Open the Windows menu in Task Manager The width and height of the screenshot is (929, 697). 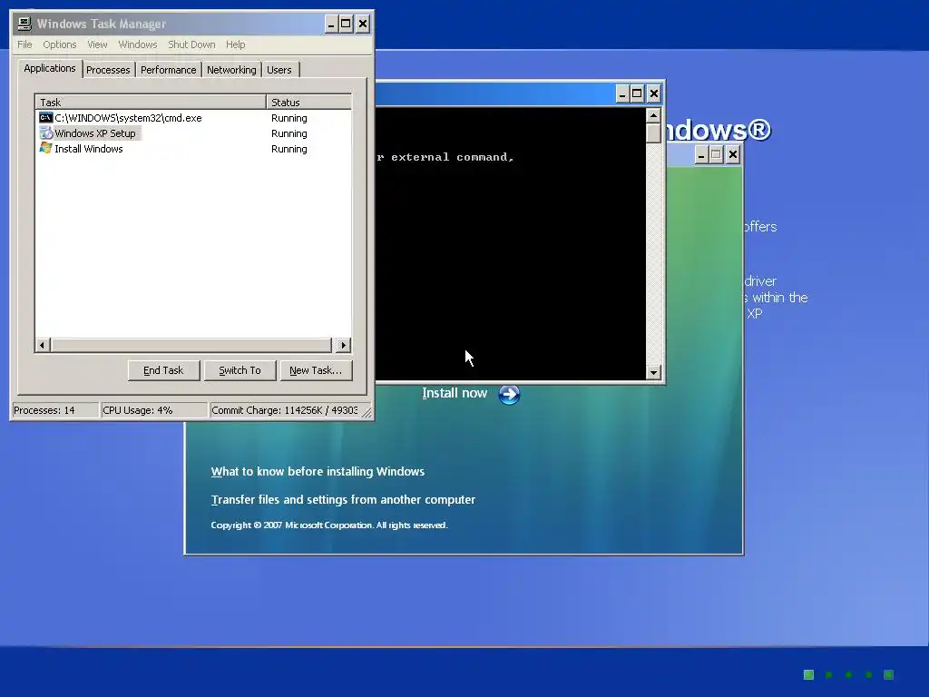pos(138,44)
